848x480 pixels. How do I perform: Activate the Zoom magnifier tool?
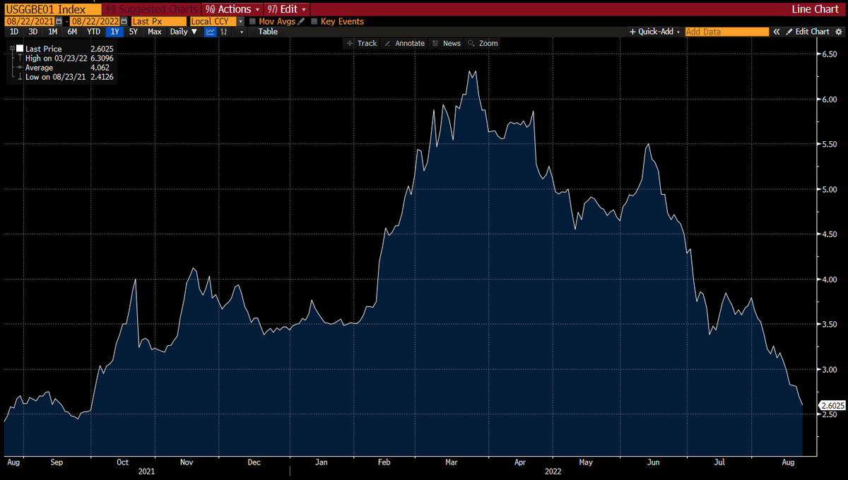pos(483,43)
